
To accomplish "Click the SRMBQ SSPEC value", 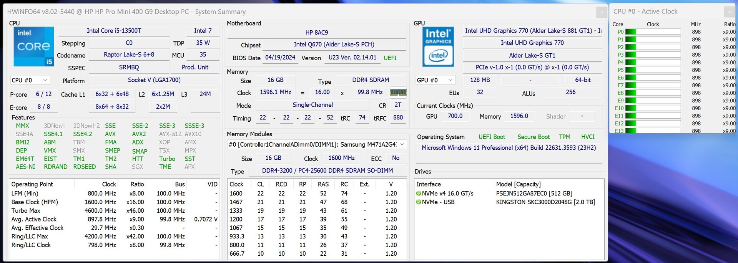I will point(129,67).
